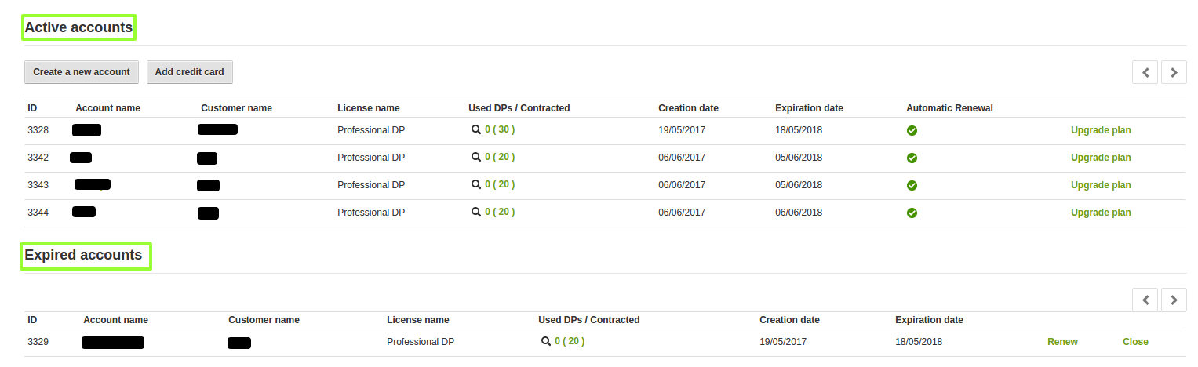Screen dimensions: 1198x367
Task: Click Used DPs / Contracted header in active table
Action: [519, 108]
